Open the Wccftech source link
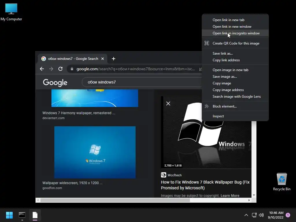The width and height of the screenshot is (296, 222). tap(175, 175)
